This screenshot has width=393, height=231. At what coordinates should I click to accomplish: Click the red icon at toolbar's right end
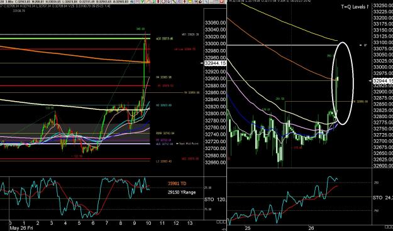[x=221, y=1]
